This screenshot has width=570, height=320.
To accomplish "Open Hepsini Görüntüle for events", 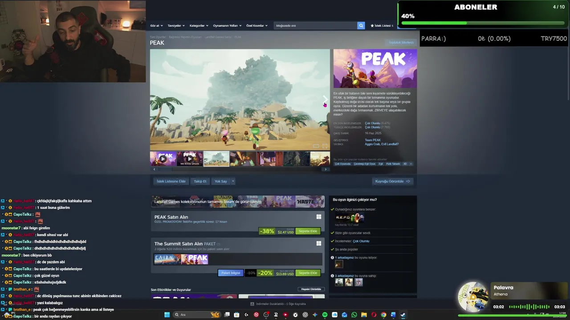I will point(311,289).
